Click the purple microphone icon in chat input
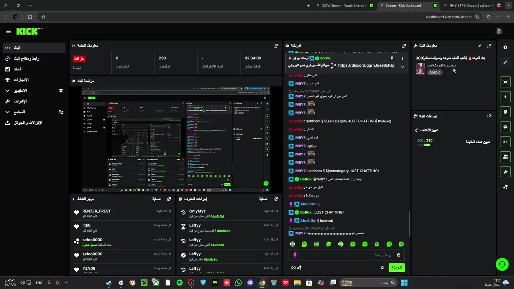 point(295,255)
